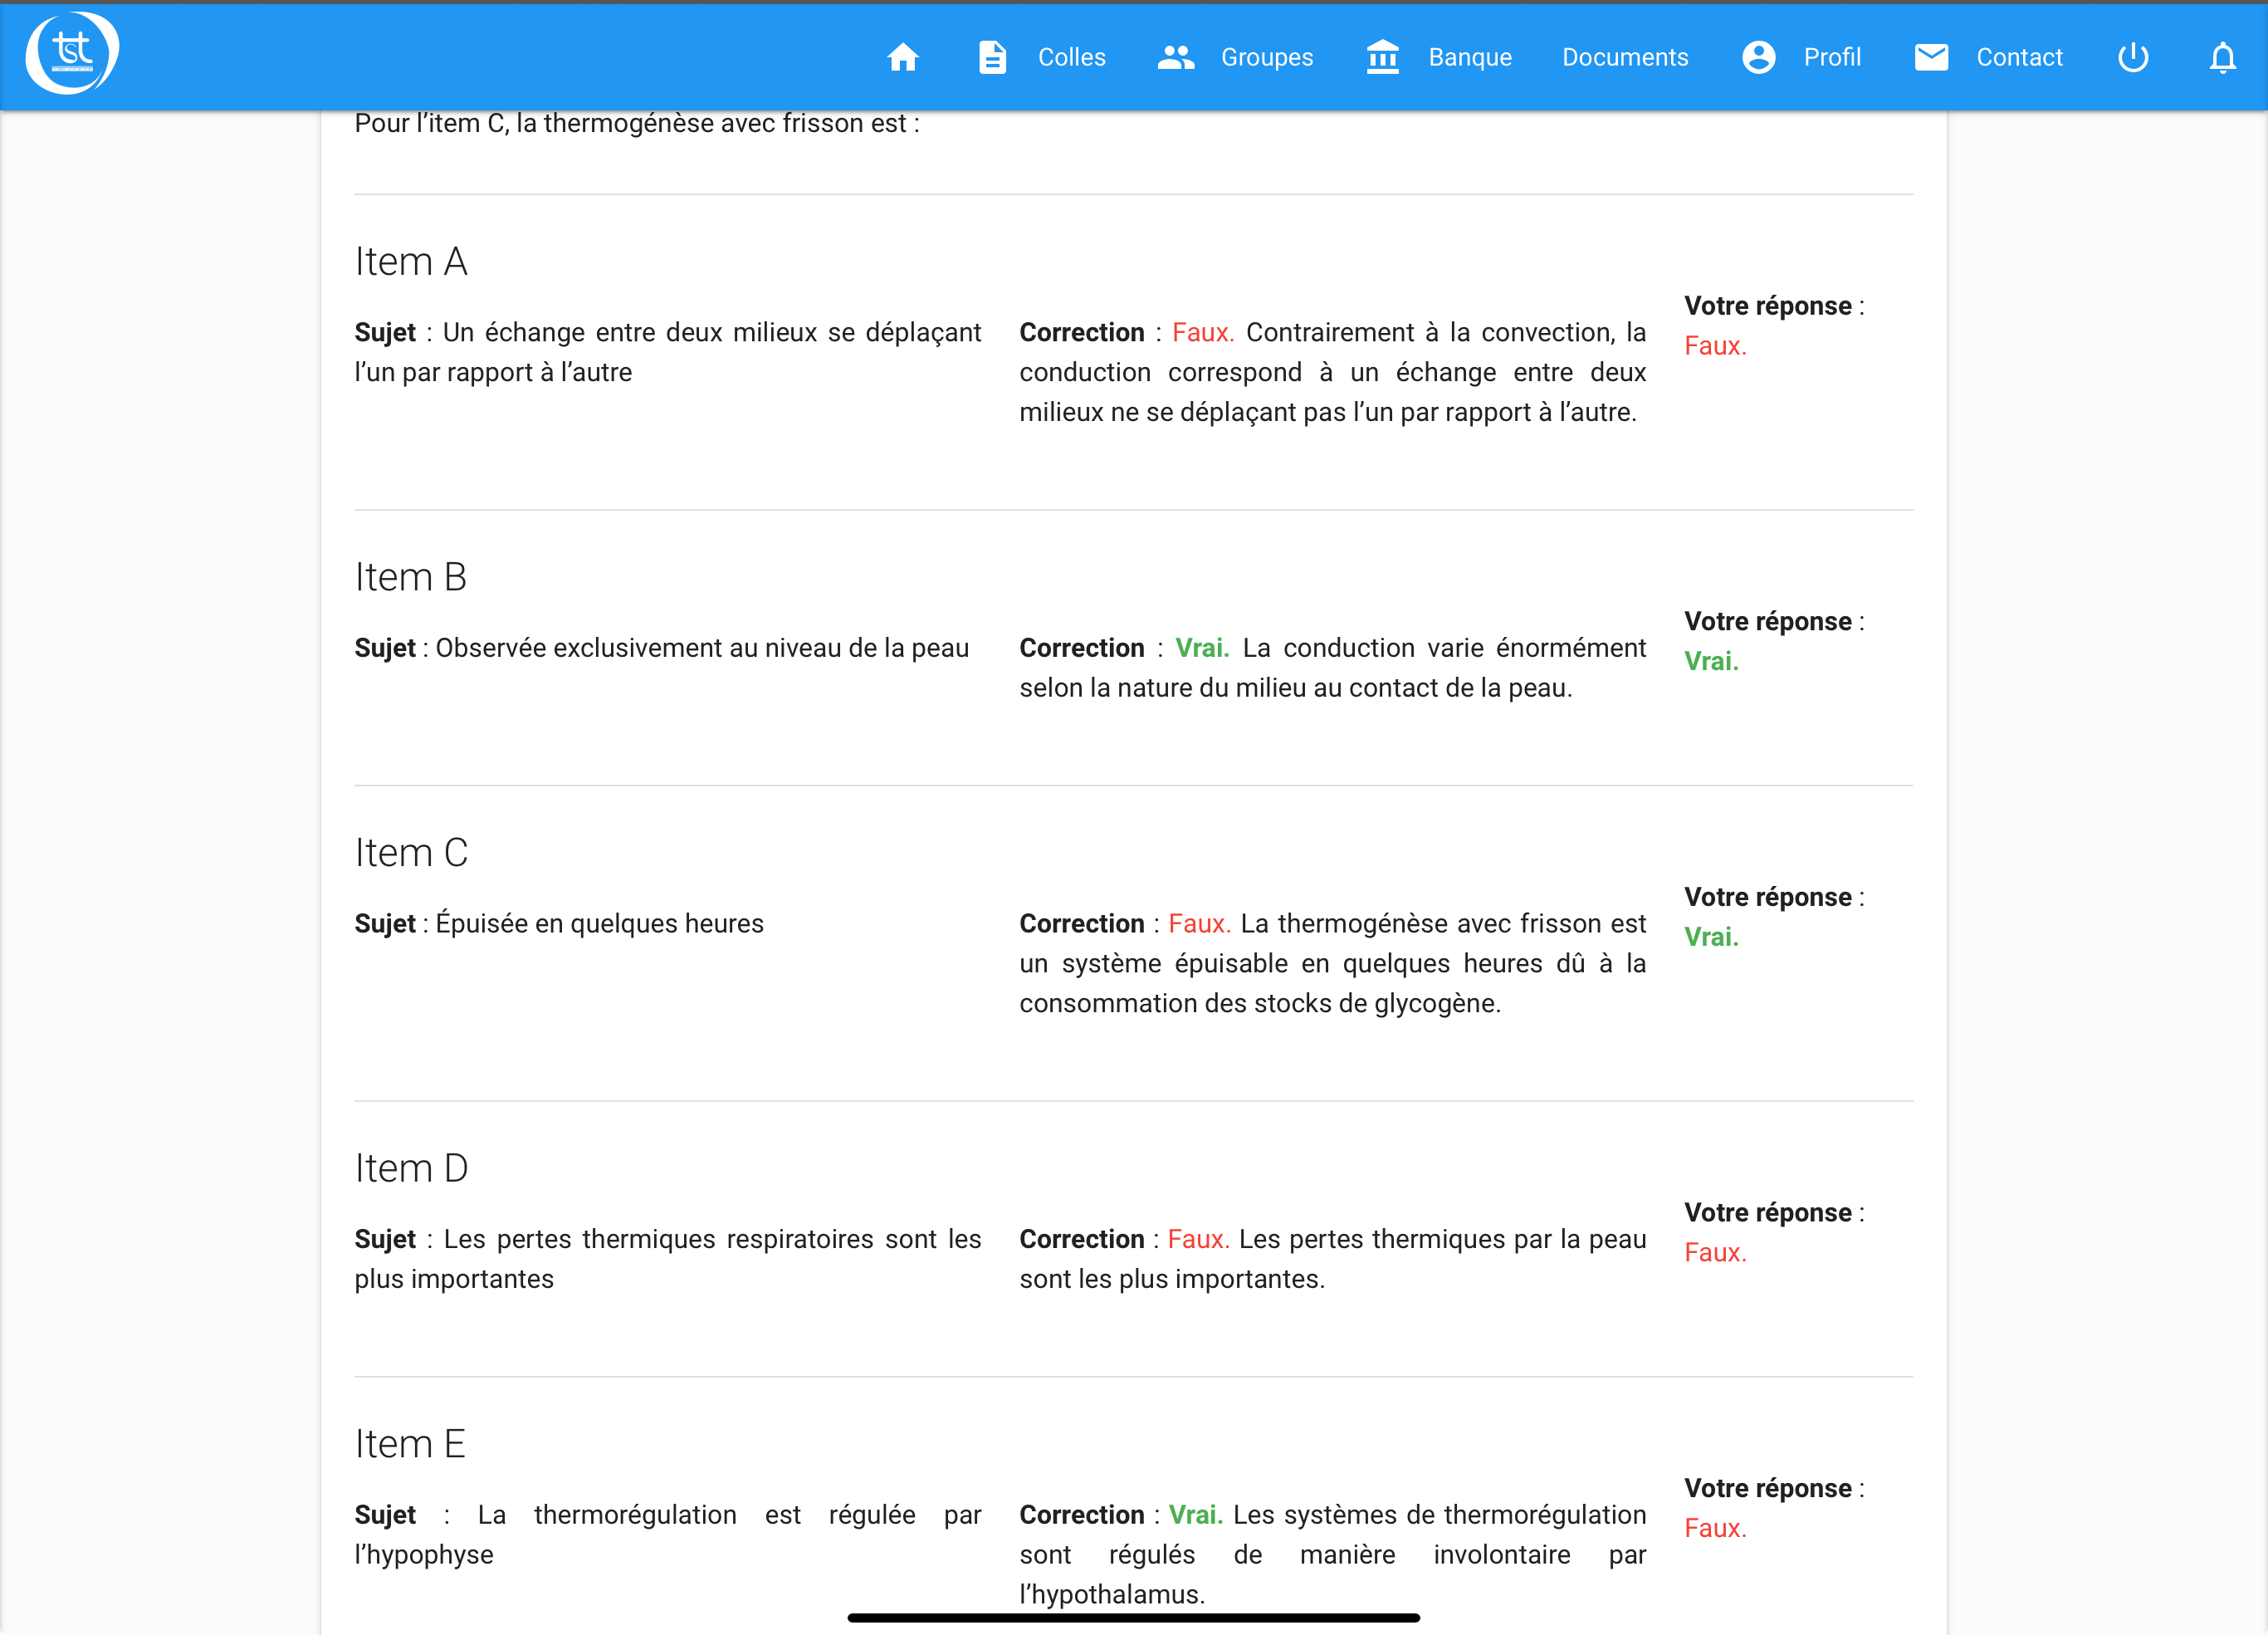Log out using the power icon
This screenshot has width=2268, height=1635.
(x=2132, y=58)
